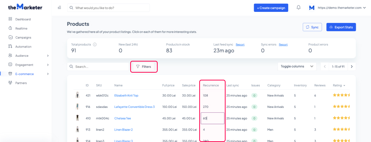Viewport: 371px width, 142px height.
Task: Open the Chelsea Tee product link
Action: [122, 118]
